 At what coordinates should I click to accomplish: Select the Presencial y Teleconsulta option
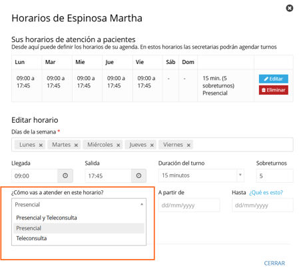pyautogui.click(x=79, y=218)
